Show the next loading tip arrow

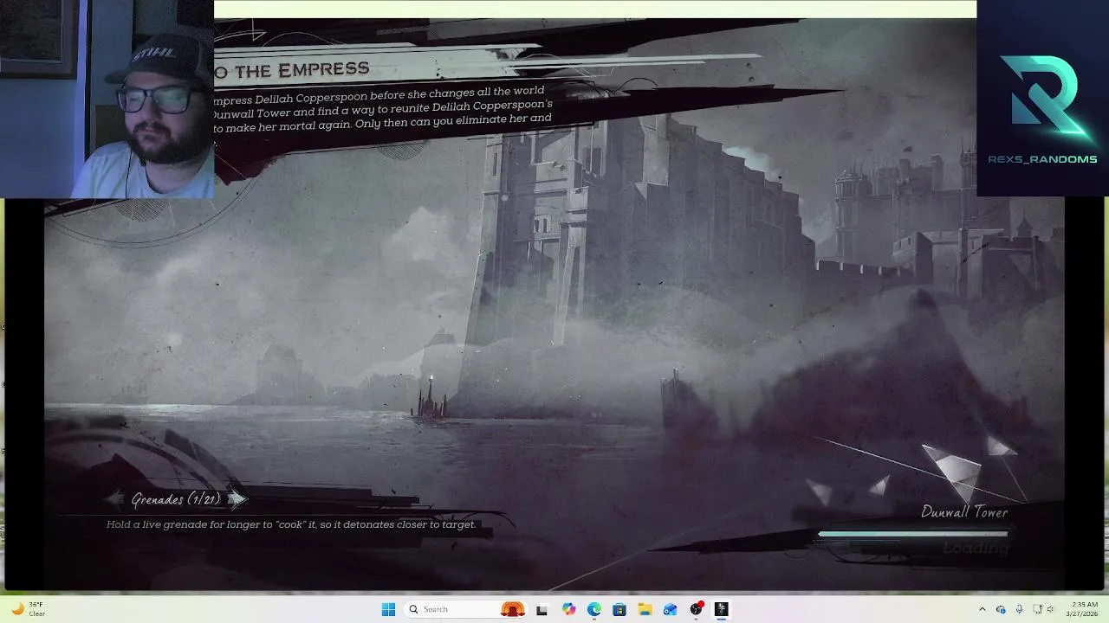point(237,499)
